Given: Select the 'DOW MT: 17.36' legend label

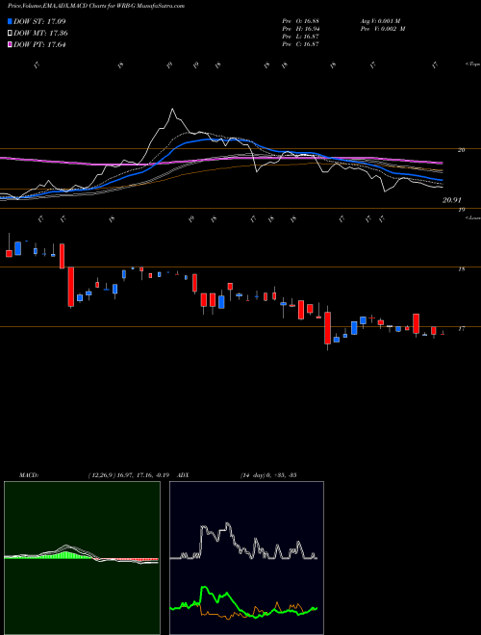Looking at the screenshot, I should click(40, 34).
